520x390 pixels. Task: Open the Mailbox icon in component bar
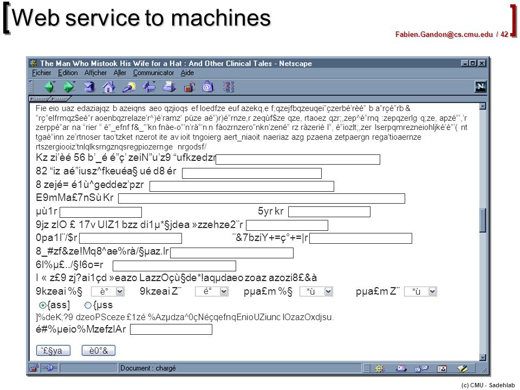click(x=401, y=368)
